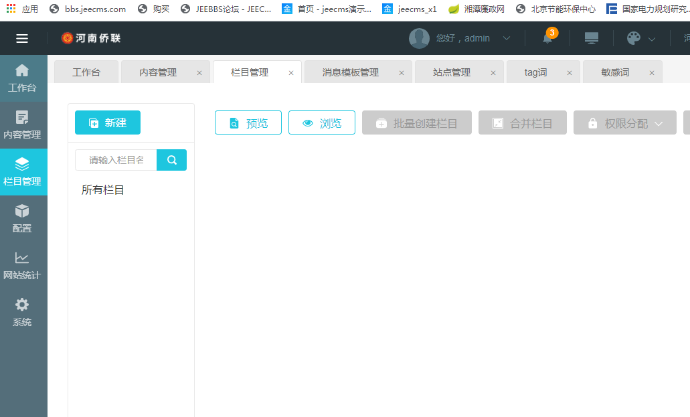
Task: Open 配置 cube icon in sidebar
Action: pos(22,218)
